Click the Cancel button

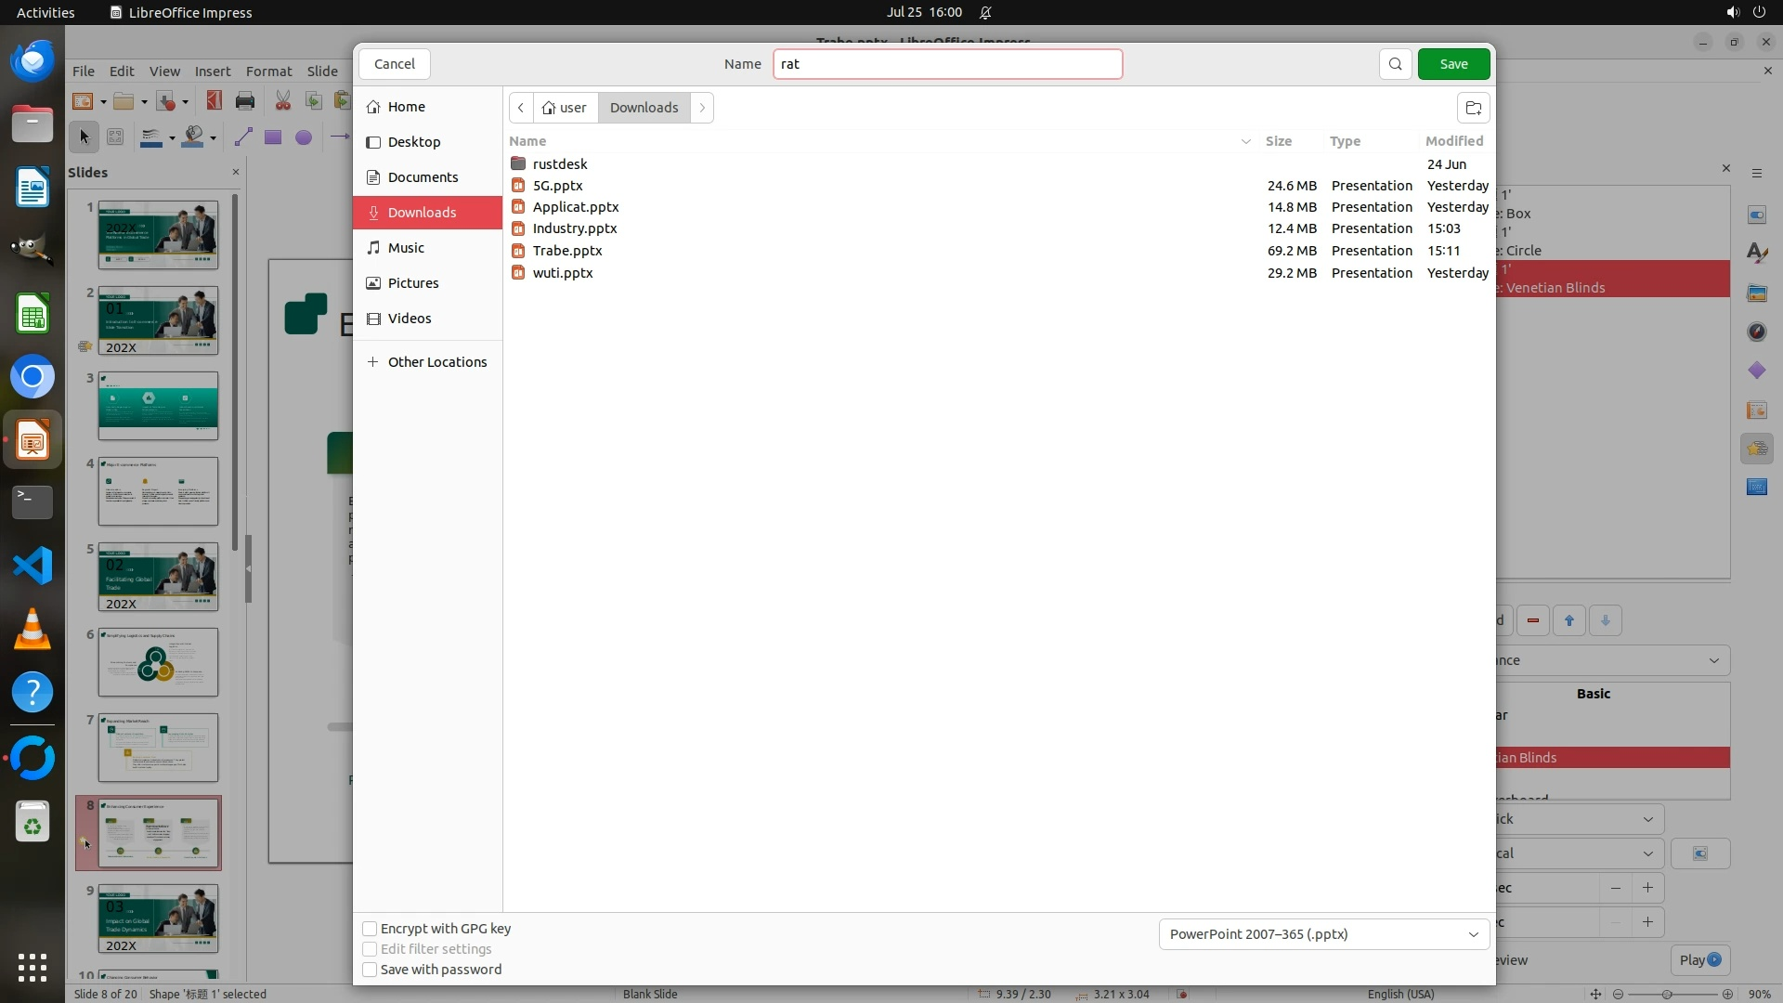394,64
